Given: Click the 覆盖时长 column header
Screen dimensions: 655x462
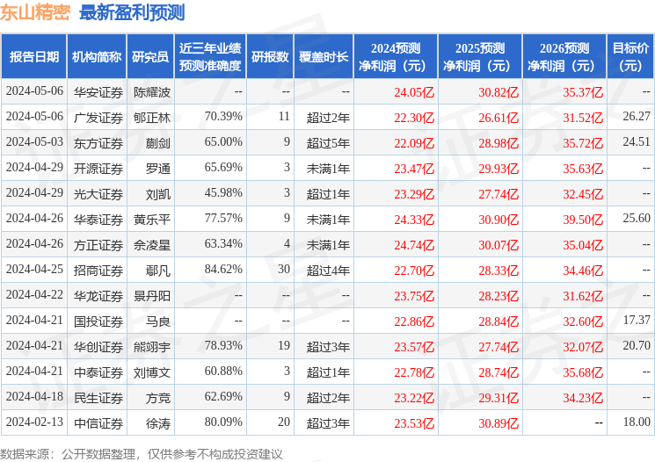Looking at the screenshot, I should click(x=324, y=57).
